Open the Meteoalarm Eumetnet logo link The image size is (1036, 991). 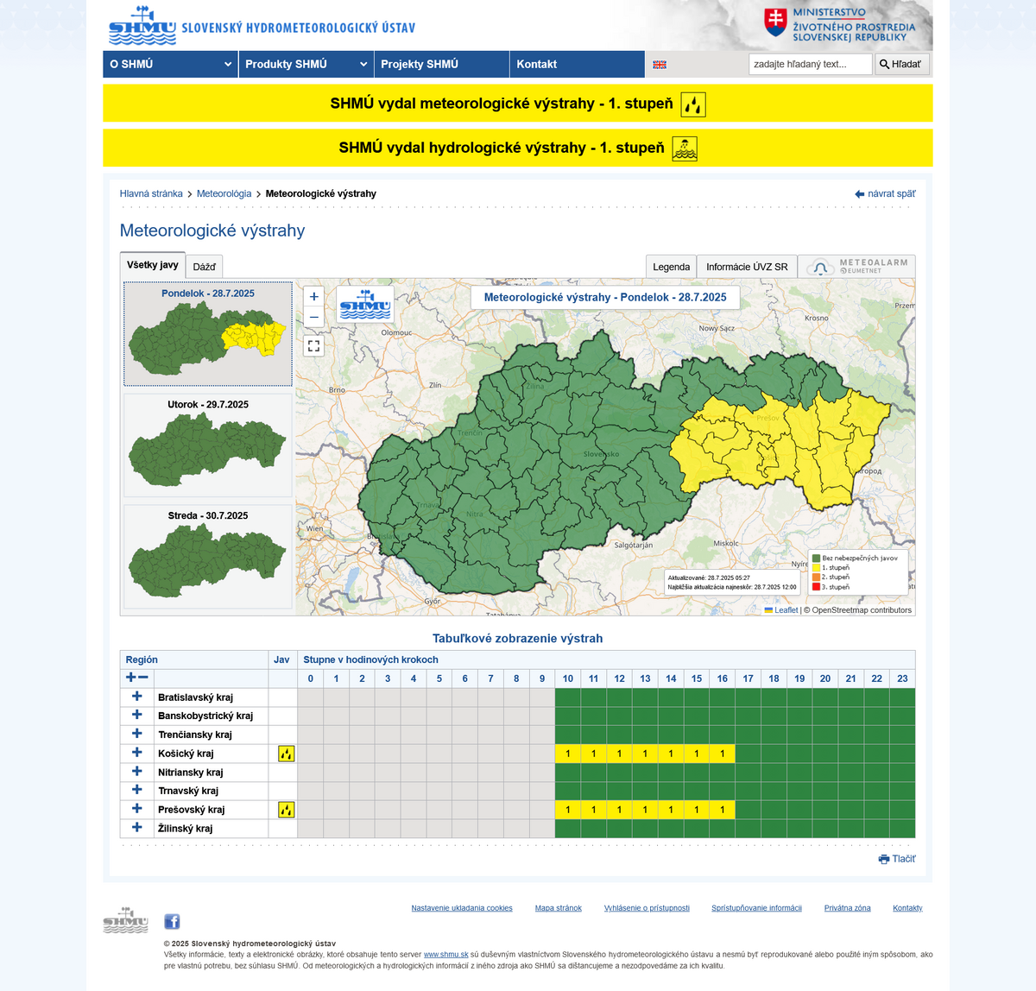pyautogui.click(x=856, y=267)
